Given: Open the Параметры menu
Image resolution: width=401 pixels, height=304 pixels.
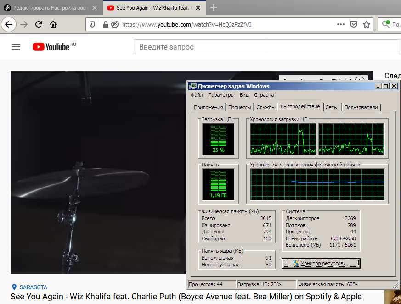Looking at the screenshot, I should click(x=221, y=95).
